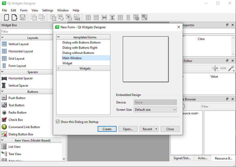Select the Vertical Spacer icon
The height and width of the screenshot is (167, 236).
4,86
